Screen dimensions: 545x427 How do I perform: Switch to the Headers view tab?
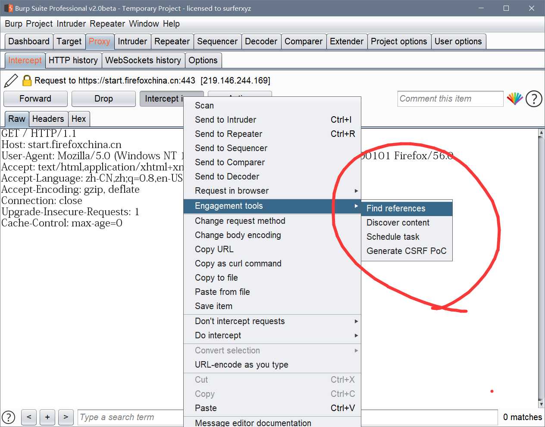(x=48, y=119)
